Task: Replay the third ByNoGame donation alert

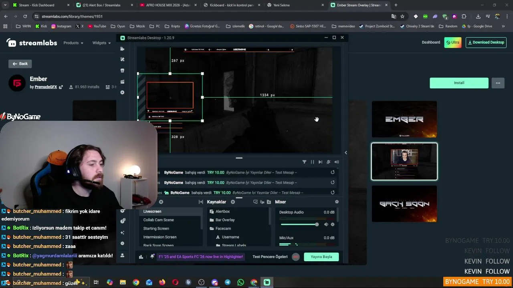Action: pos(332,192)
